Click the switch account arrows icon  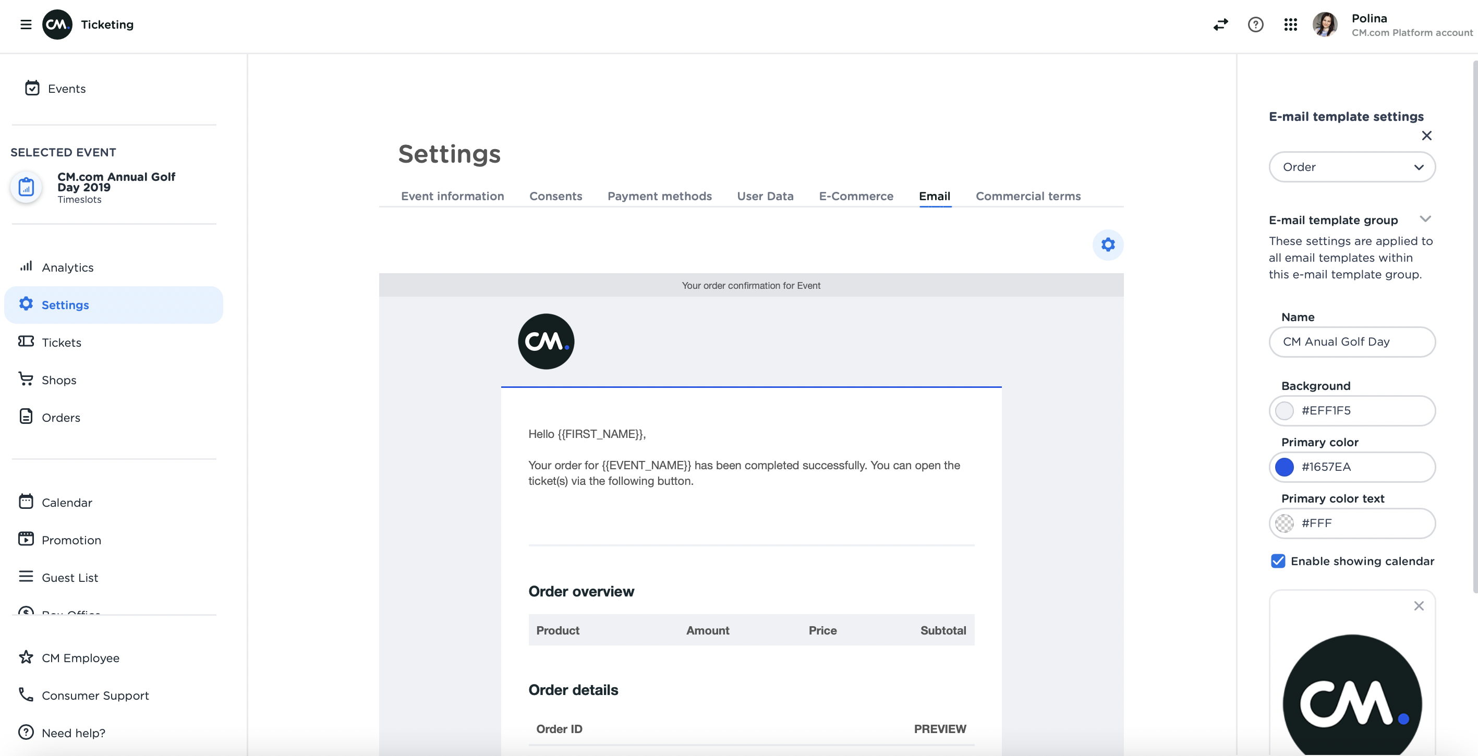[1220, 25]
